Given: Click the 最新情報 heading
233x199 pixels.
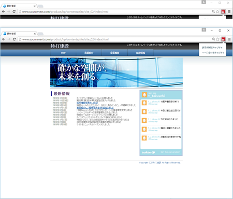Looking at the screenshot, I should point(62,94).
